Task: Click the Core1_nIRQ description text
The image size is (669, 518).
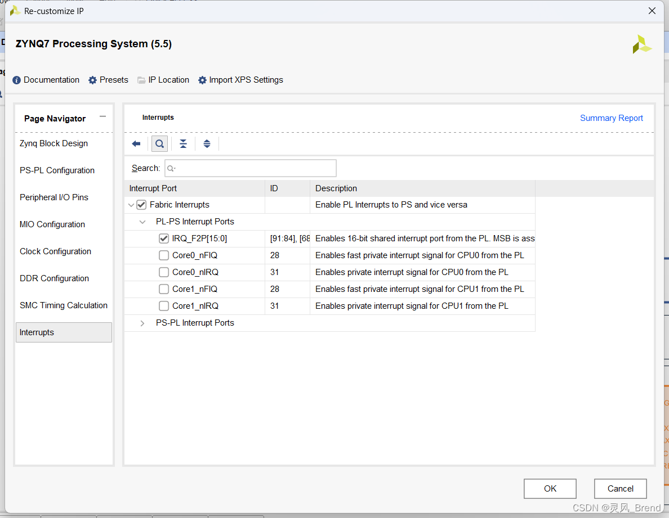Action: click(x=412, y=306)
